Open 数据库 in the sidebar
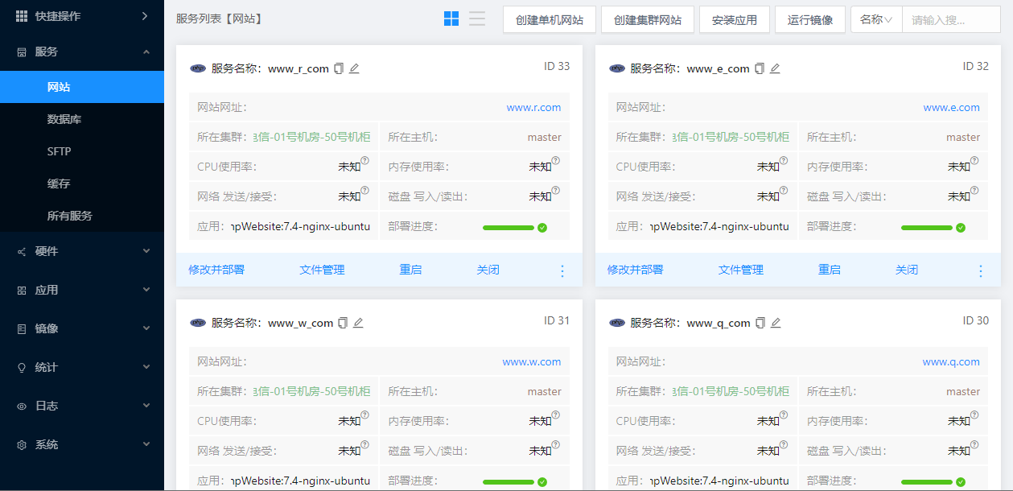This screenshot has width=1013, height=491. click(x=64, y=119)
